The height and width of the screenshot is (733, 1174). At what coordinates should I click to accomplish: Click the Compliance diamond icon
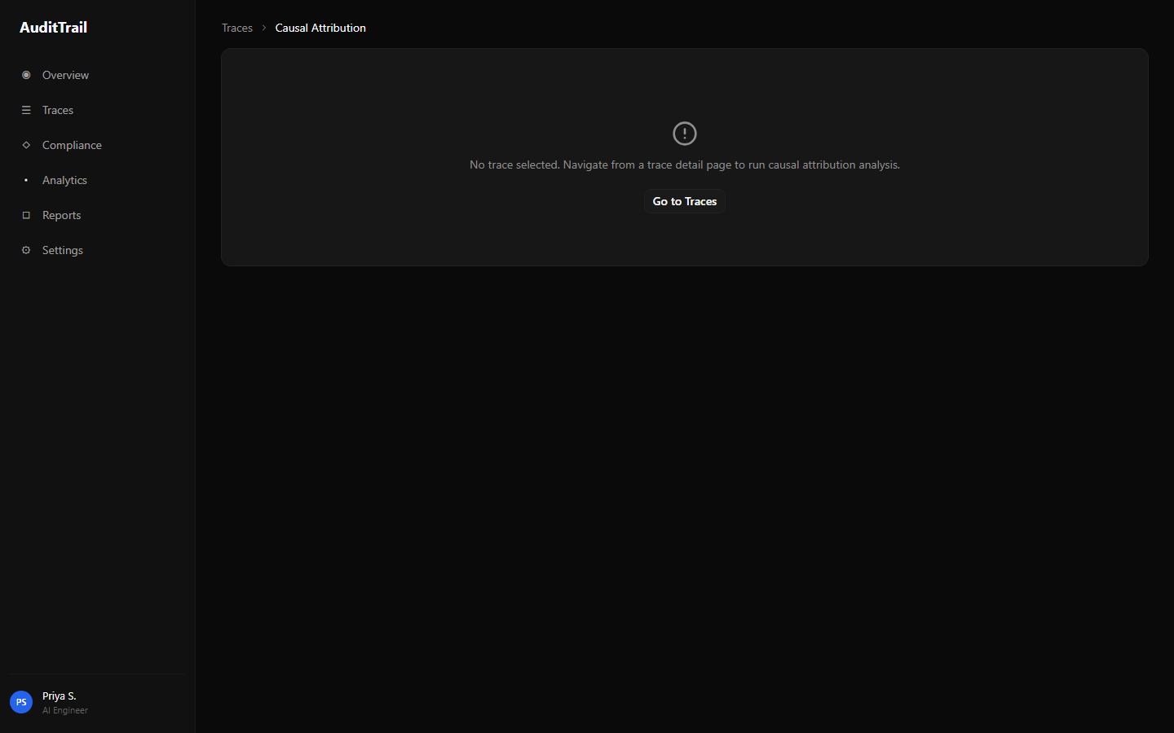(26, 145)
